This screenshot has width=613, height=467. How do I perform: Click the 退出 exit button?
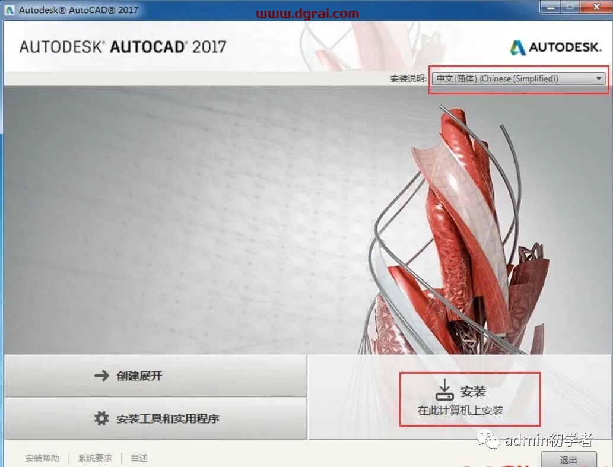coord(568,459)
